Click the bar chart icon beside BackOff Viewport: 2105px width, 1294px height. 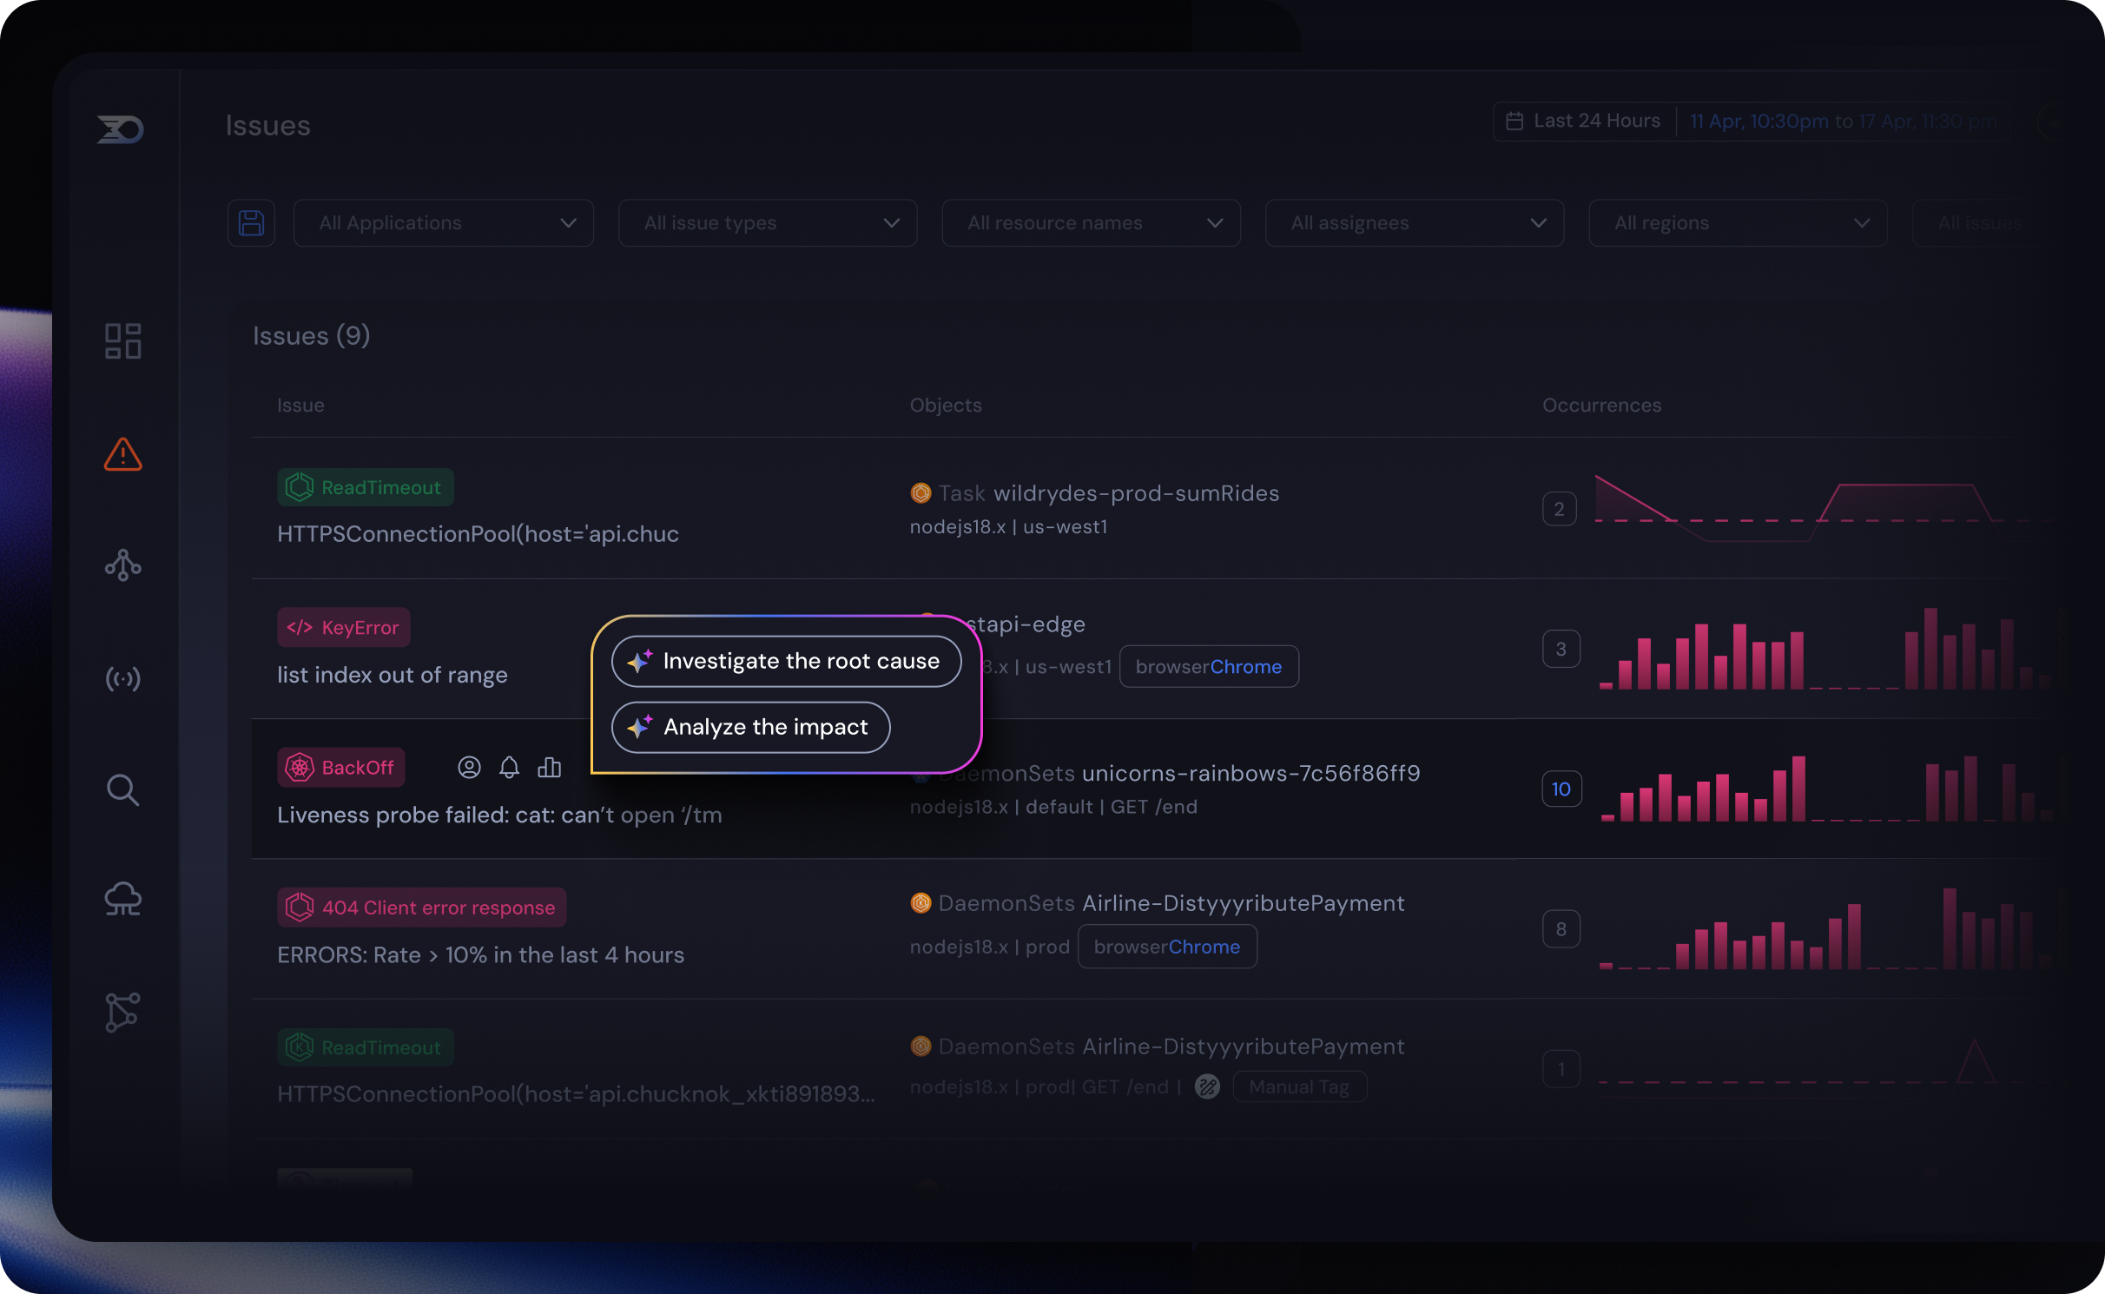click(550, 768)
